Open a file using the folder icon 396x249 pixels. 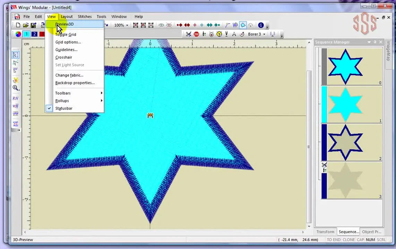(x=26, y=25)
